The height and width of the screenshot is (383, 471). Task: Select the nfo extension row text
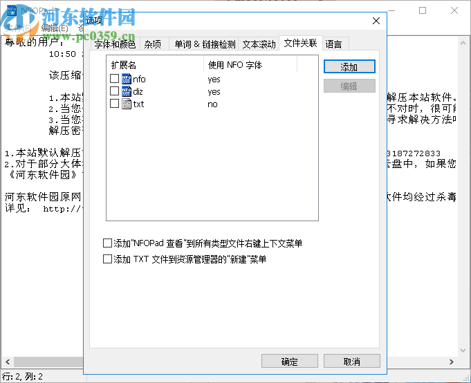click(140, 79)
